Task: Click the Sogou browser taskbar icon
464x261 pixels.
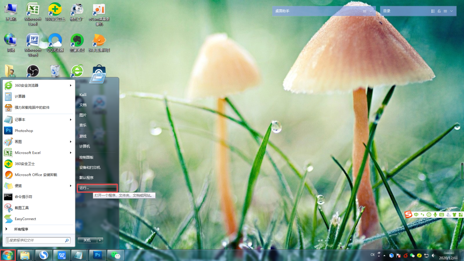Action: pos(44,255)
